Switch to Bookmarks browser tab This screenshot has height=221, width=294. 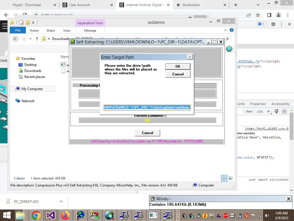[191, 5]
